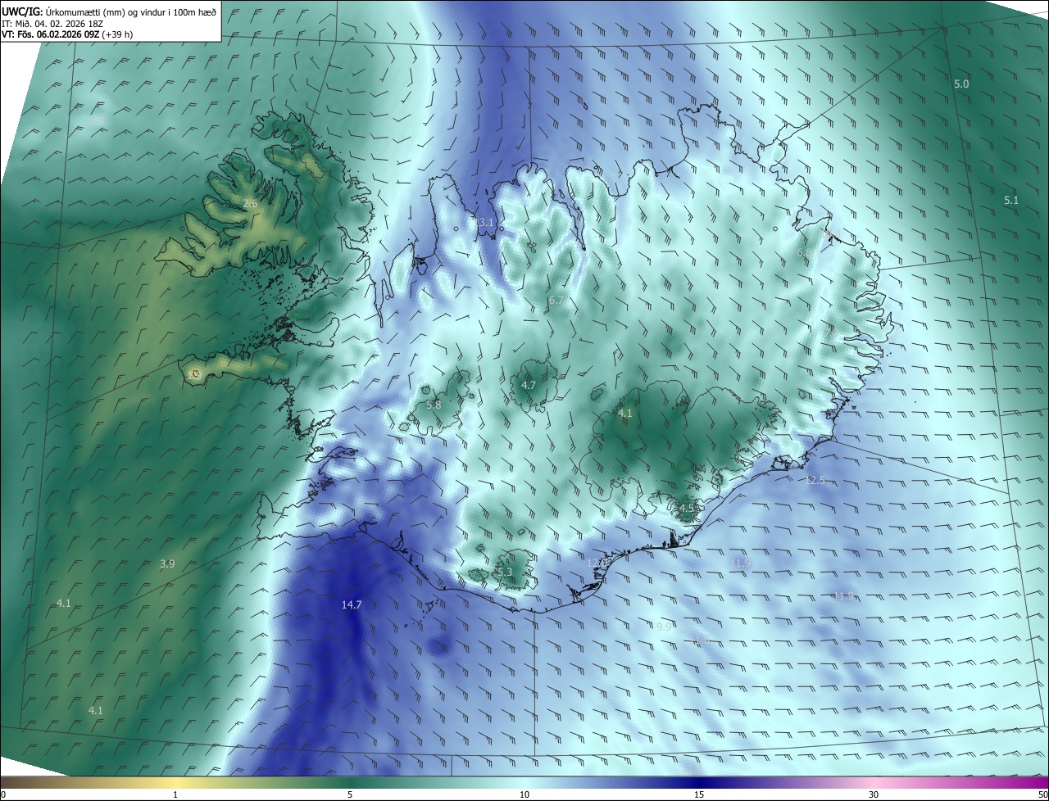This screenshot has height=801, width=1049.
Task: Click the 3.9 value in the southwest sea
Action: point(167,563)
